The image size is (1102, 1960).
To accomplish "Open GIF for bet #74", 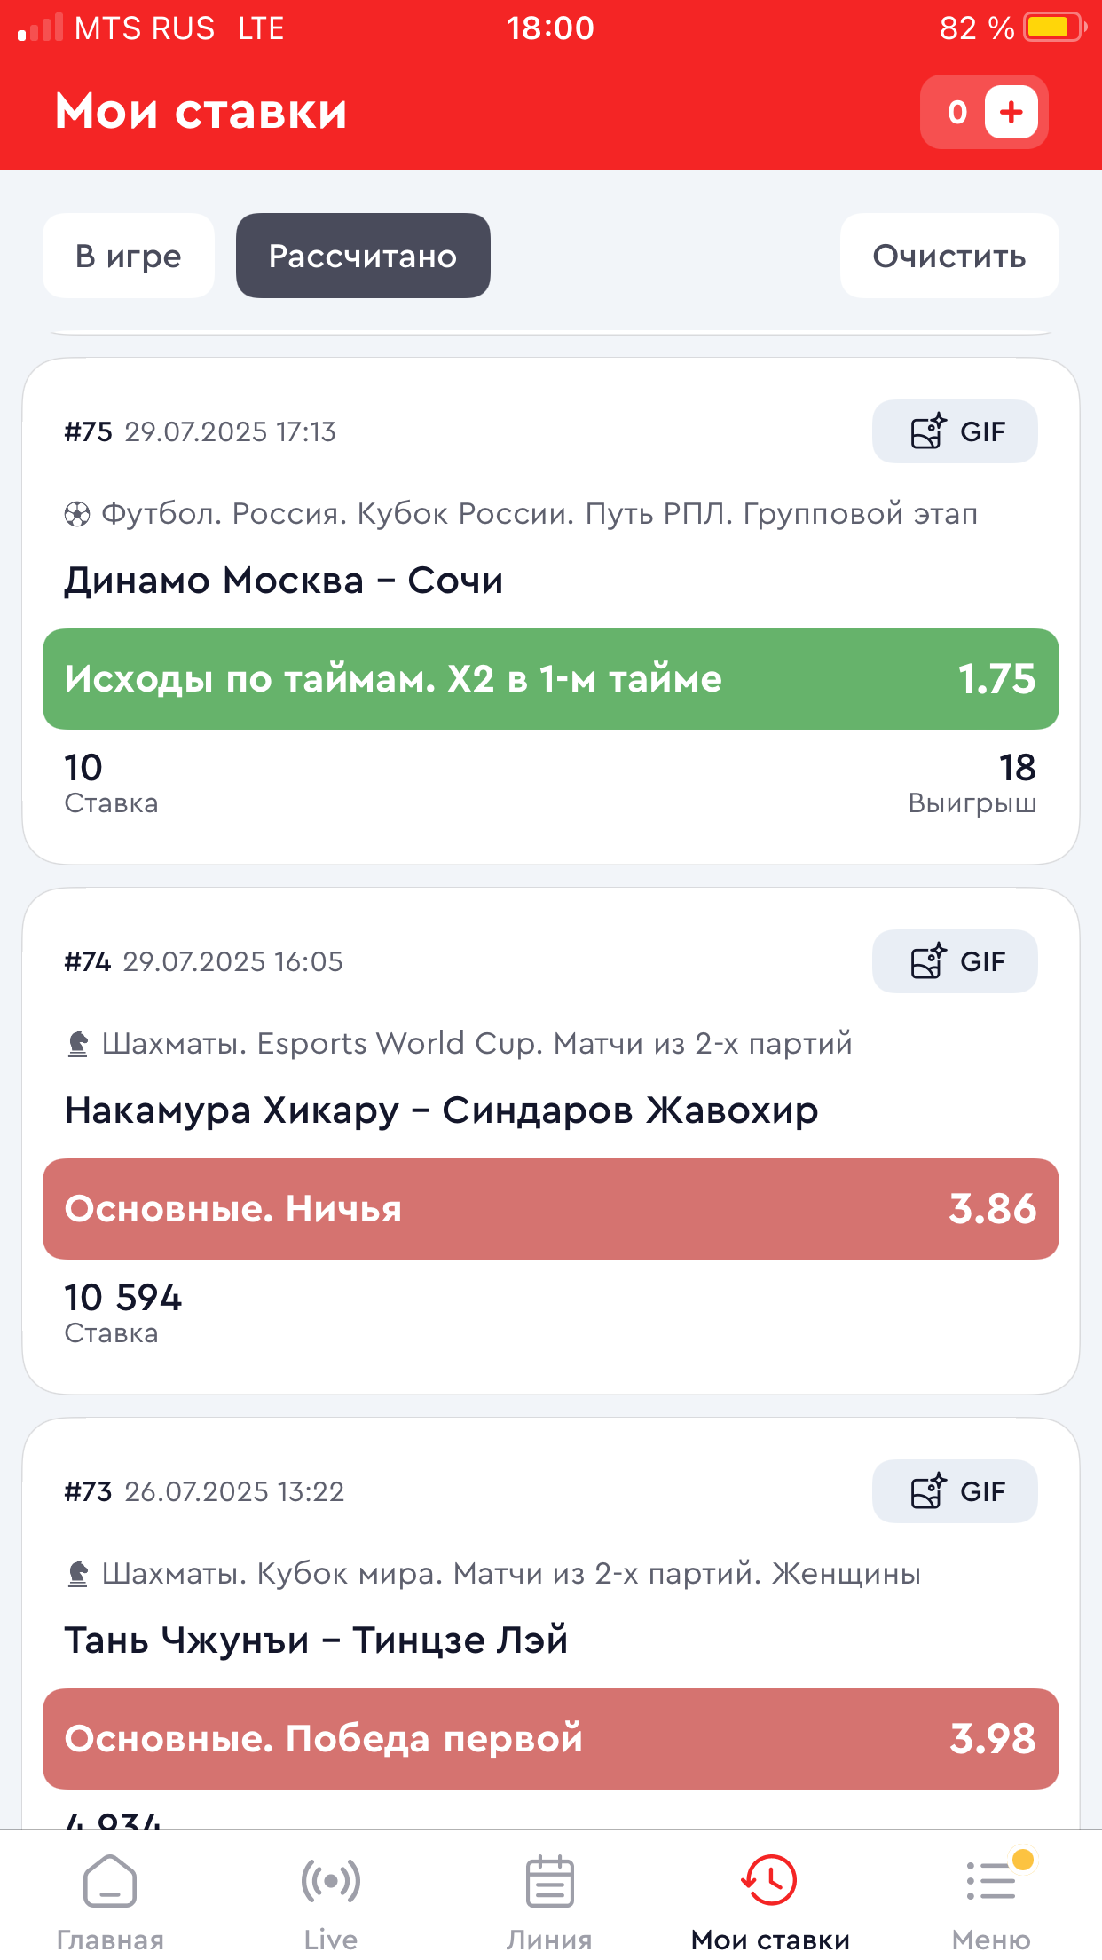I will tap(955, 961).
